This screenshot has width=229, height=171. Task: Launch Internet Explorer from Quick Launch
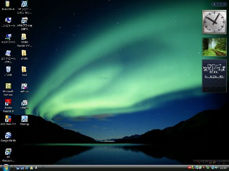[x=27, y=168]
